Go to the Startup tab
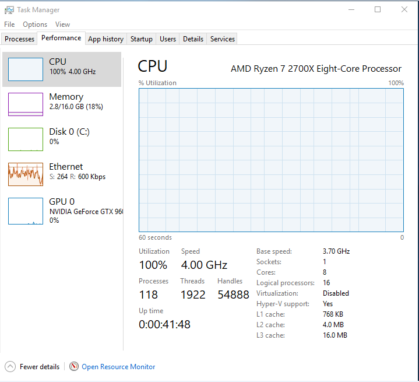 pos(142,39)
